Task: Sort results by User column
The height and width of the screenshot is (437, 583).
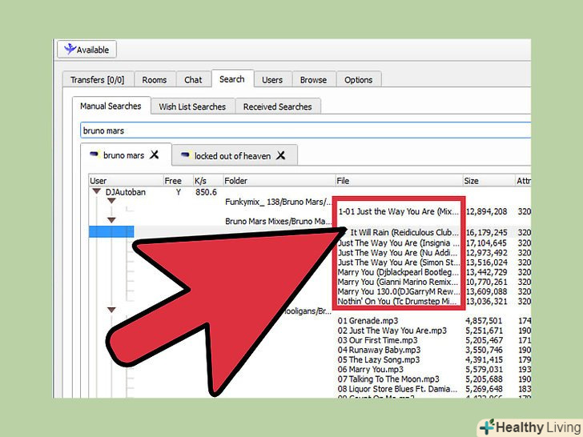Action: (x=126, y=181)
